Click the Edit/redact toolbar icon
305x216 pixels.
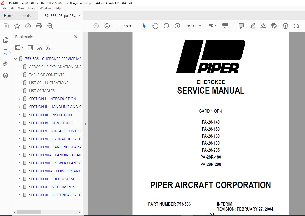274,26
